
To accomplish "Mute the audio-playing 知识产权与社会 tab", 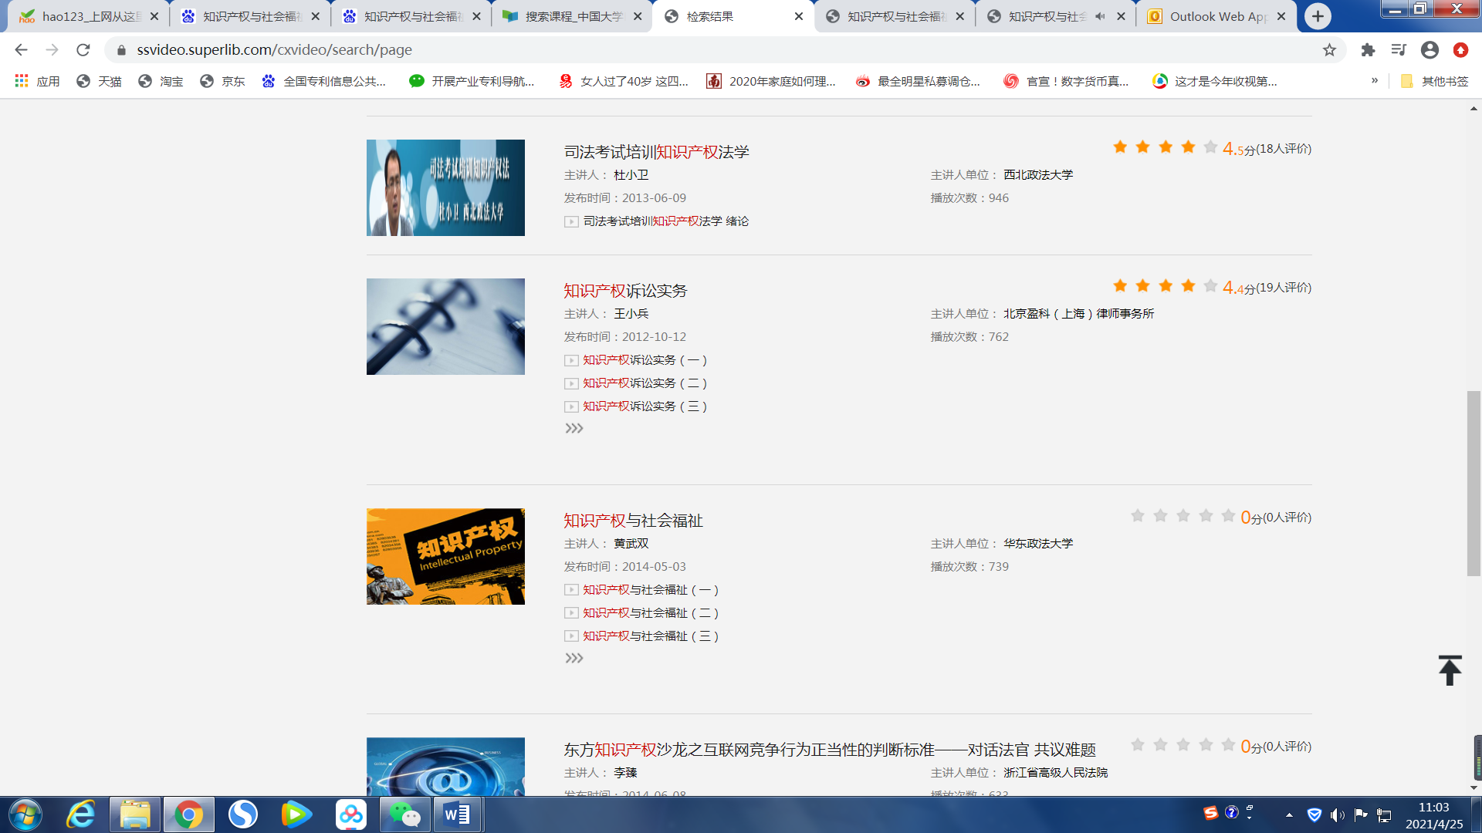I will tap(1101, 16).
